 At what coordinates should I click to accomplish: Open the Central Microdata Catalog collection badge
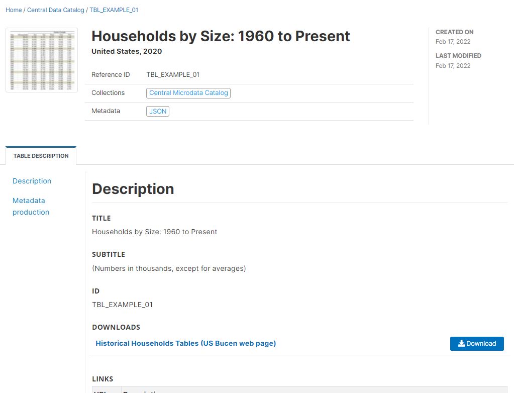pos(188,93)
